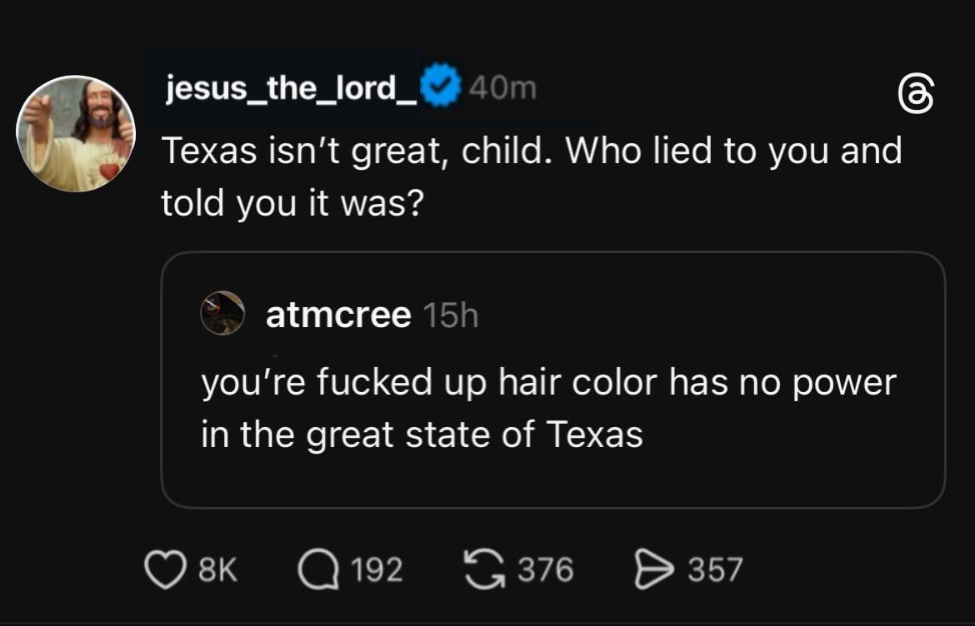Click the 357 shares count
Viewport: 975px width, 626px height.
click(714, 570)
